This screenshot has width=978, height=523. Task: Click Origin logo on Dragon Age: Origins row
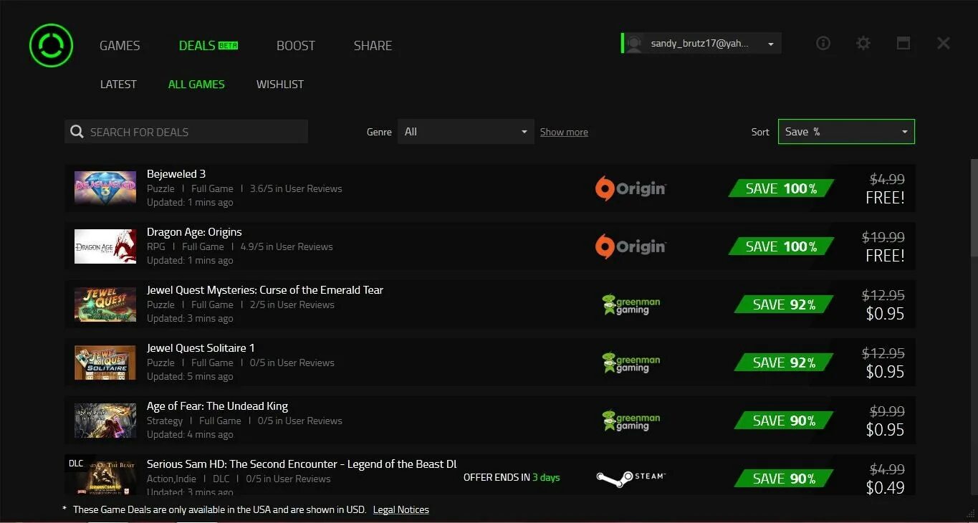pyautogui.click(x=631, y=246)
